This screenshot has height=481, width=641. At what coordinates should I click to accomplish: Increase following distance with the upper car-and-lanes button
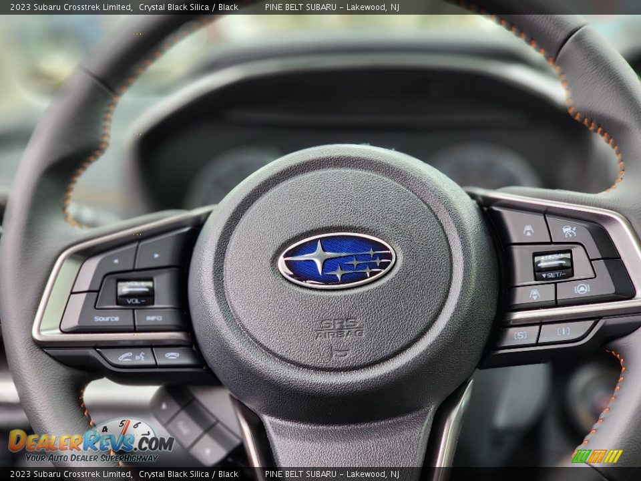[x=527, y=230]
